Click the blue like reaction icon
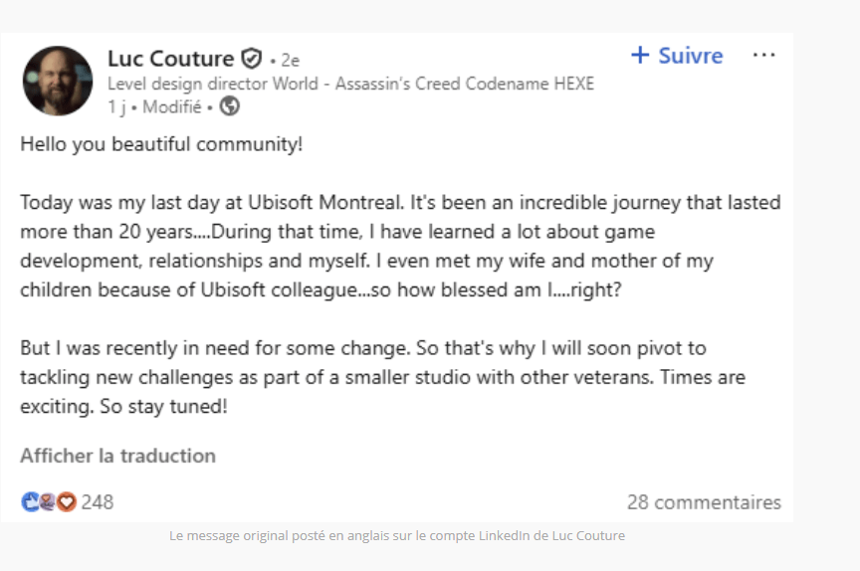 [x=30, y=502]
